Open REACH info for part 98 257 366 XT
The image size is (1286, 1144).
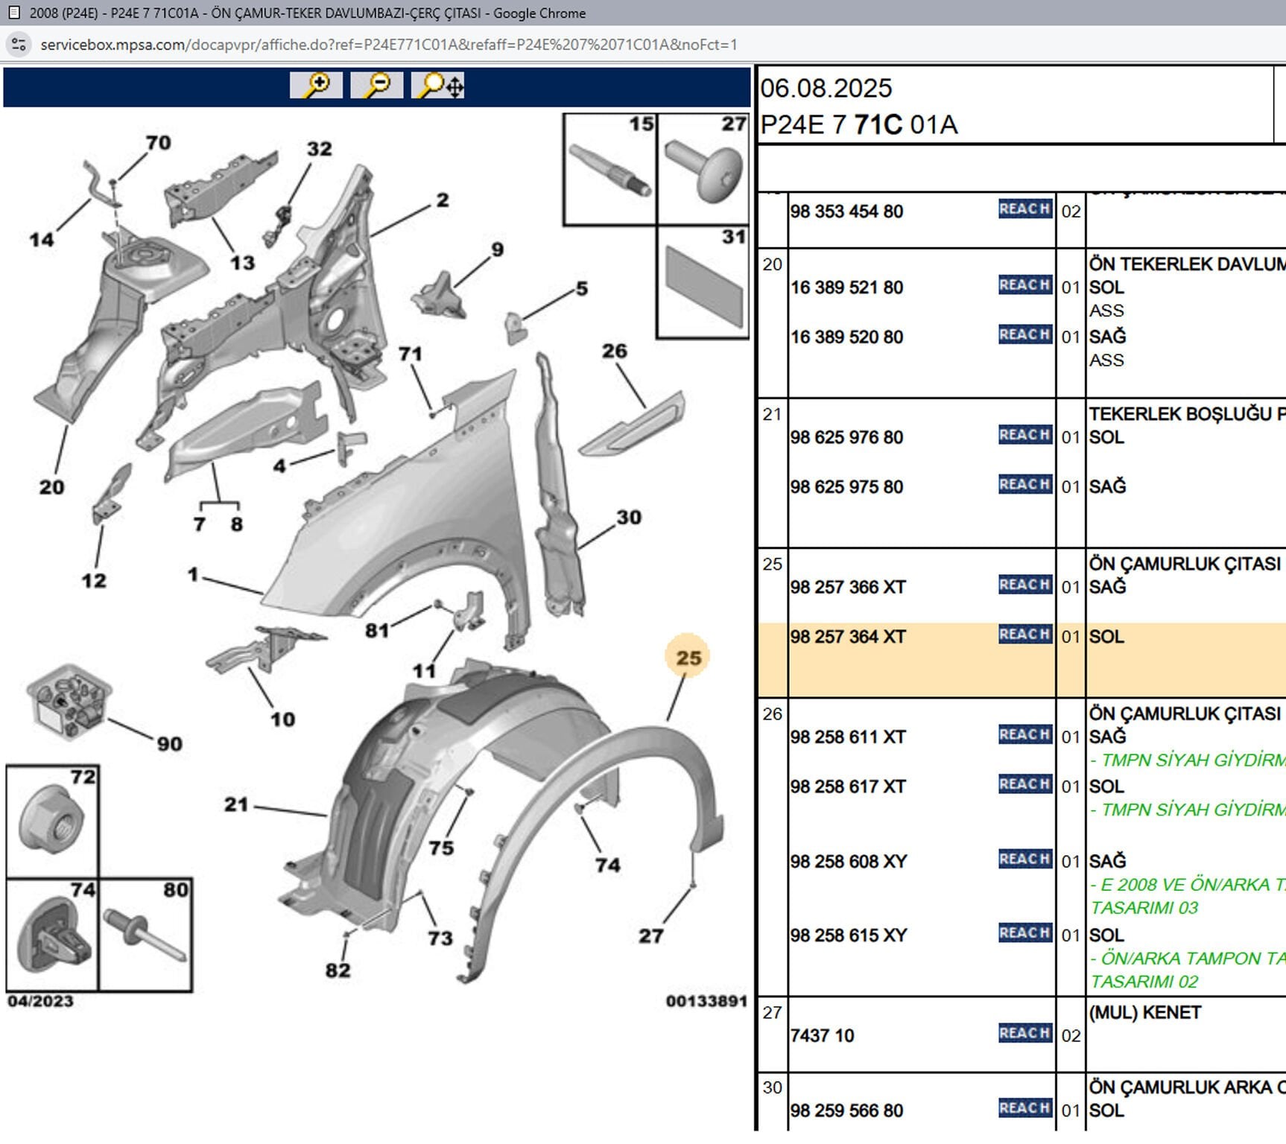(1025, 585)
